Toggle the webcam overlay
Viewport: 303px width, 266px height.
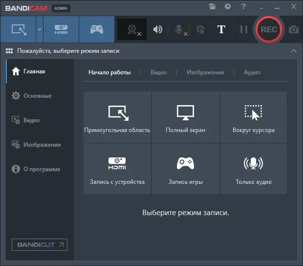point(132,29)
